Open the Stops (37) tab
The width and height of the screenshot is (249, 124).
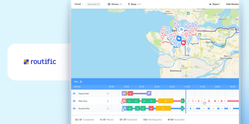[134, 4]
